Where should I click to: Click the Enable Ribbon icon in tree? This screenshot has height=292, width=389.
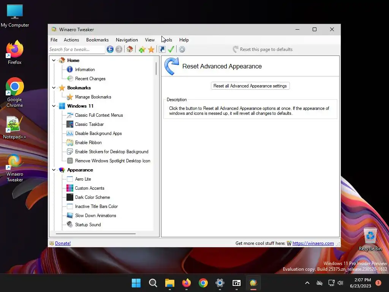pyautogui.click(x=70, y=143)
